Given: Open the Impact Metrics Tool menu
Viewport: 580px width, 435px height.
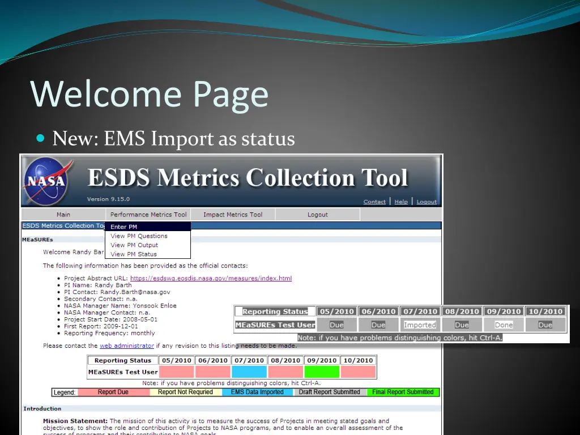Looking at the screenshot, I should (233, 215).
